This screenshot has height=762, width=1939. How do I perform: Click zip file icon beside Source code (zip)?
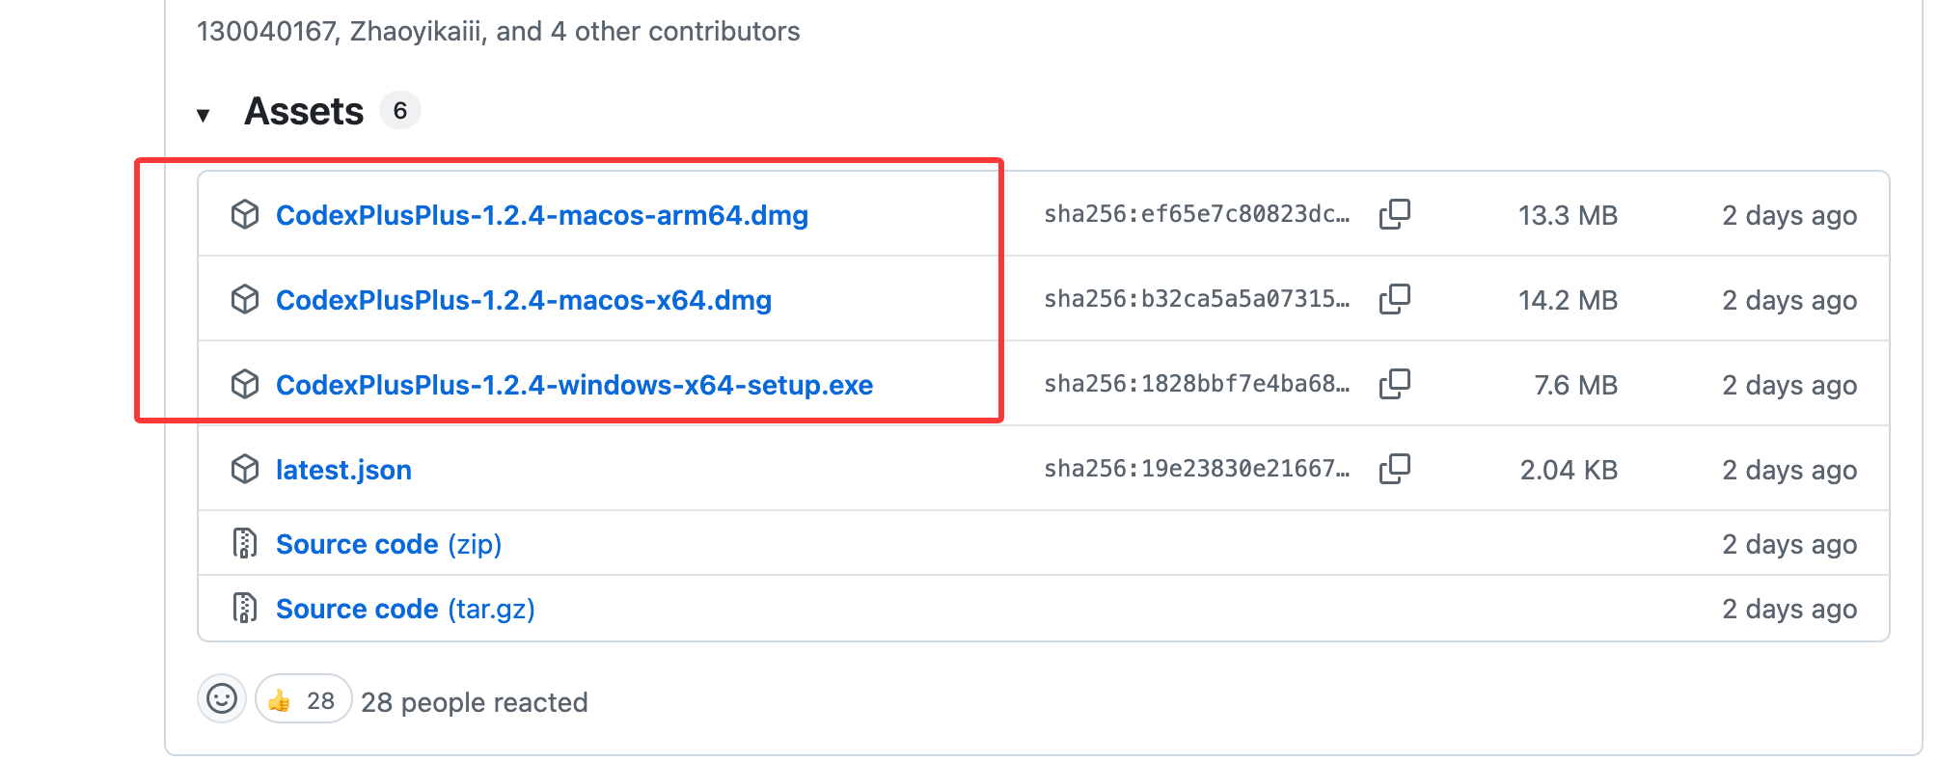pyautogui.click(x=245, y=543)
